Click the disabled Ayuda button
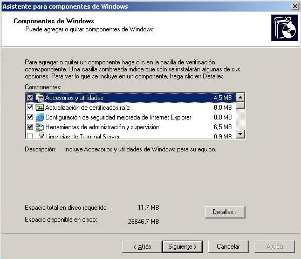 (x=275, y=247)
